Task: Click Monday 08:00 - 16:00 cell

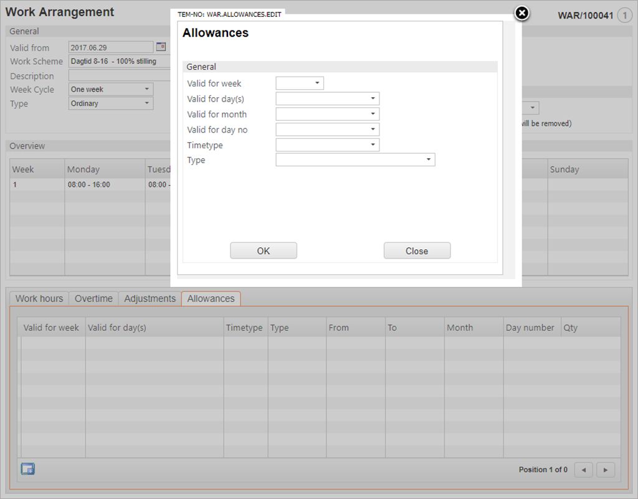Action: tap(88, 185)
